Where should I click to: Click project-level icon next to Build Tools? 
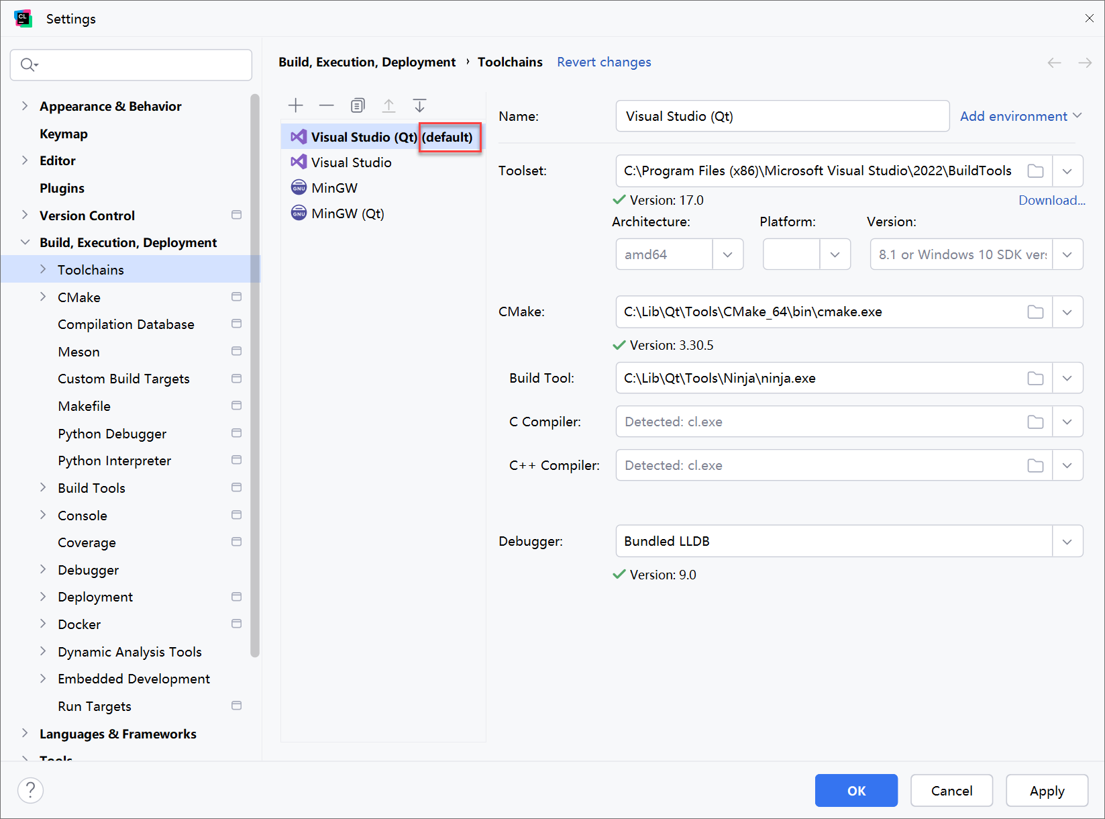tap(236, 487)
